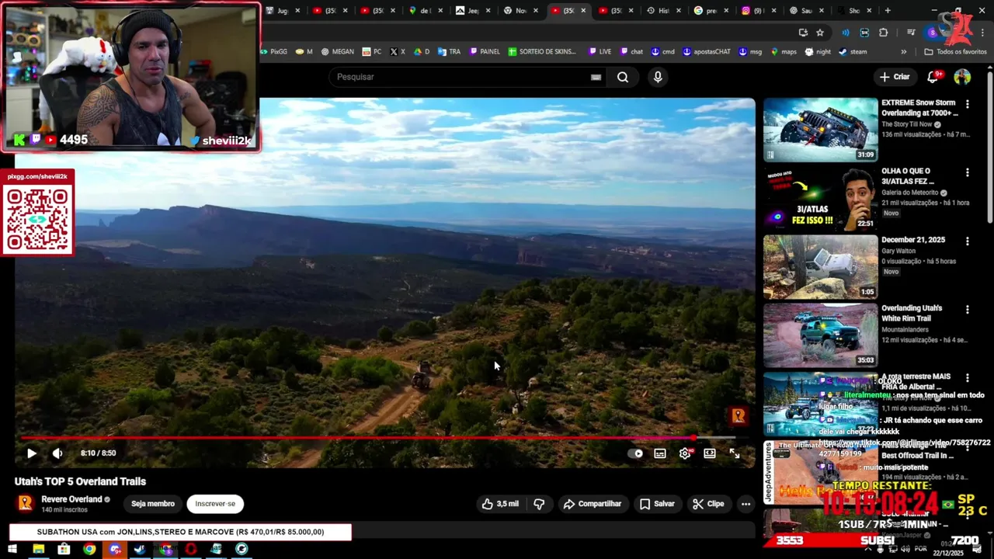Toggle the autoplay switch in player controls
The width and height of the screenshot is (994, 559).
pyautogui.click(x=635, y=453)
